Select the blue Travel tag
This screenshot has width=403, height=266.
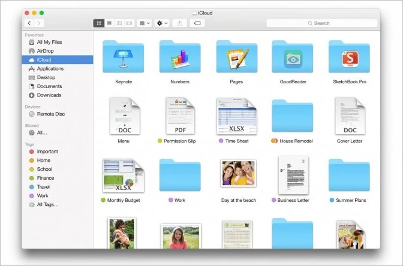coord(58,187)
